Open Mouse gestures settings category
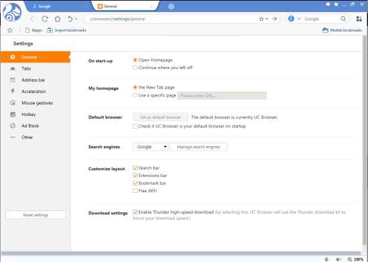The width and height of the screenshot is (368, 262). (x=35, y=103)
